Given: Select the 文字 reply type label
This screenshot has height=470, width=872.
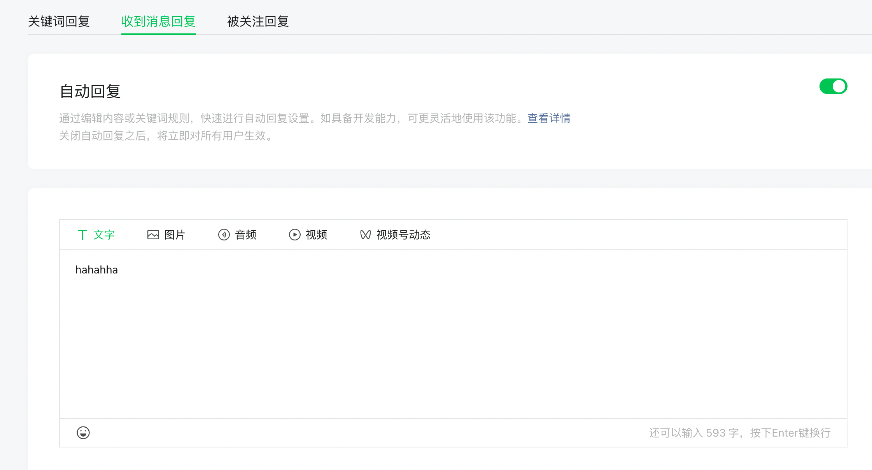Looking at the screenshot, I should pos(104,235).
